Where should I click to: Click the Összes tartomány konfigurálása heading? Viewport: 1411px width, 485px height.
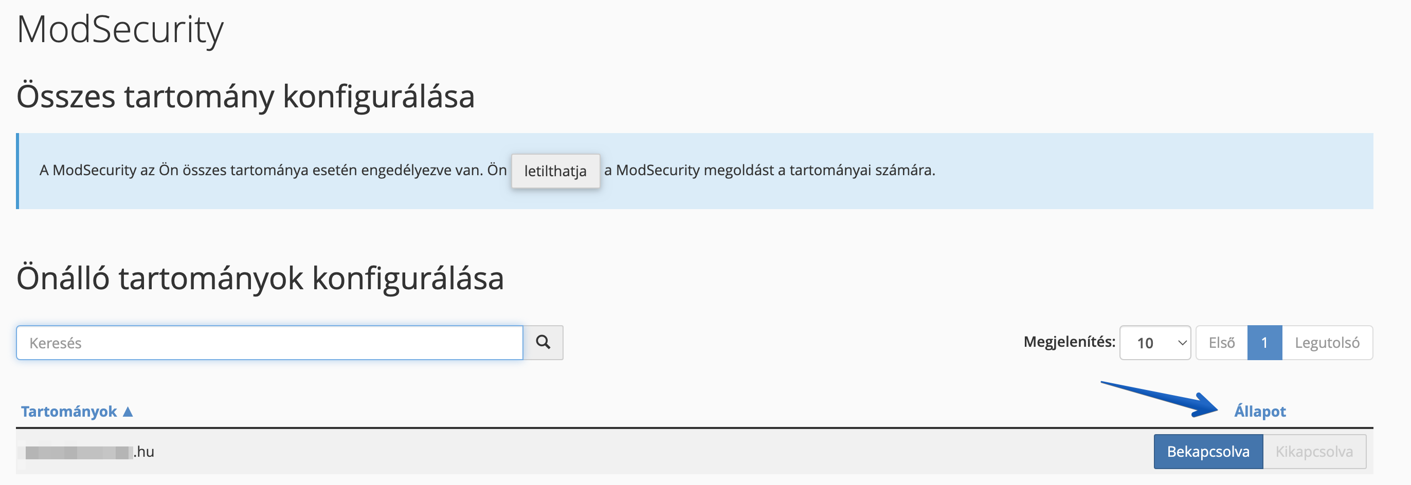pyautogui.click(x=245, y=97)
